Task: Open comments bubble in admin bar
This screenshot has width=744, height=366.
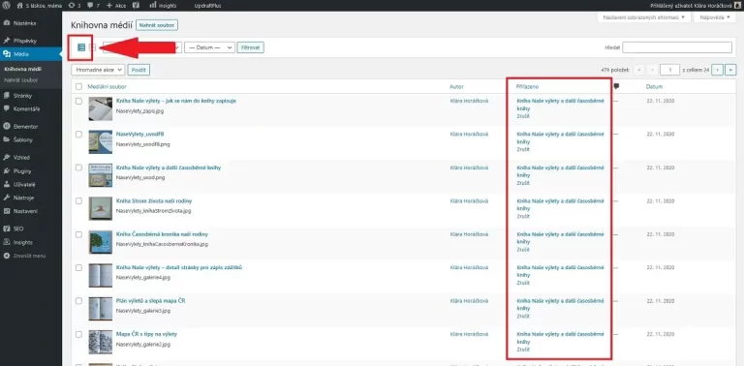Action: 93,5
